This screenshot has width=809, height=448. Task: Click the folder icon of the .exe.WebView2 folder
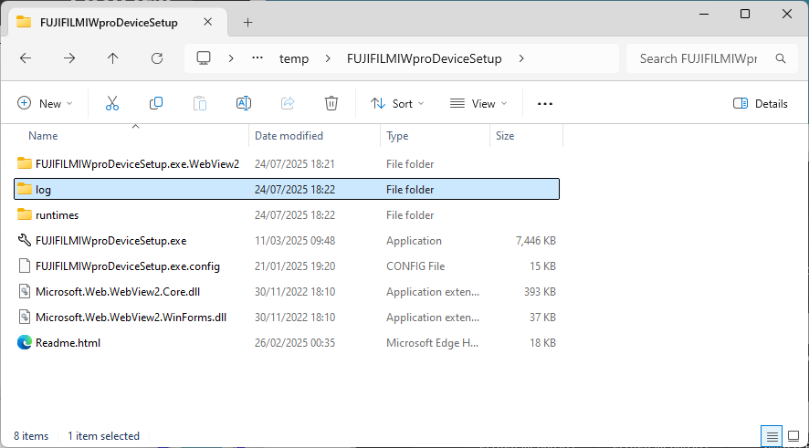(25, 163)
